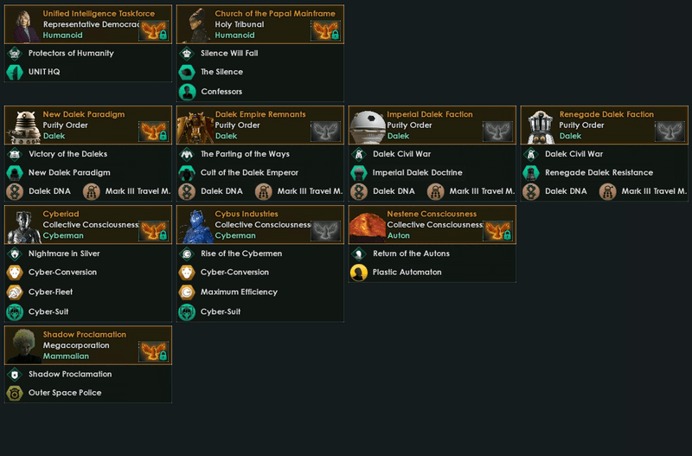Click Maximum Efficiency icon under Cybus Industries
Image resolution: width=692 pixels, height=456 pixels.
[187, 292]
